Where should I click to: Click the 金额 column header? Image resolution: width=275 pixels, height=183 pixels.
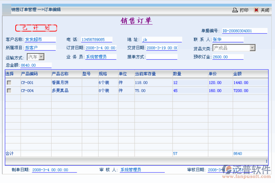pyautogui.click(x=237, y=74)
